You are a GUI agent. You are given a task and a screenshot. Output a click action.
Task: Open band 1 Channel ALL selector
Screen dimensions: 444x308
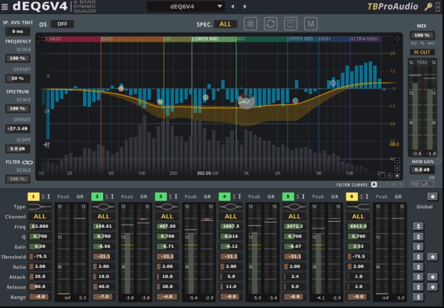(40, 217)
